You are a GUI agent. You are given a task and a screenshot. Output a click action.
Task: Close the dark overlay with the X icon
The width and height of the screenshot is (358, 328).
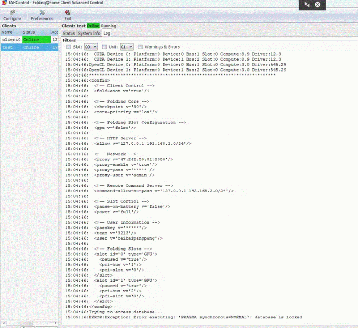pyautogui.click(x=317, y=5)
